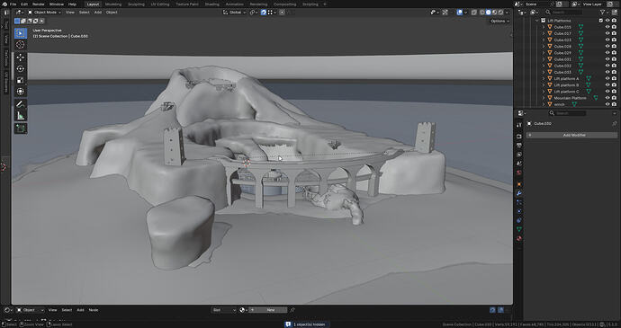Toggle Lift Platforms collection exclude checkbox
This screenshot has height=328, width=621.
coord(601,21)
